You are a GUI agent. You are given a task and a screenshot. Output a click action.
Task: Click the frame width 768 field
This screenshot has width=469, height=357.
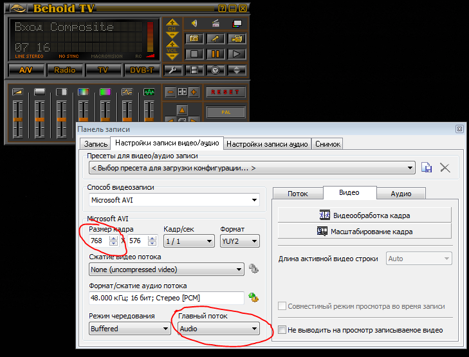coord(100,241)
